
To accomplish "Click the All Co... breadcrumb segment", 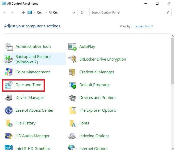I will pyautogui.click(x=54, y=13).
